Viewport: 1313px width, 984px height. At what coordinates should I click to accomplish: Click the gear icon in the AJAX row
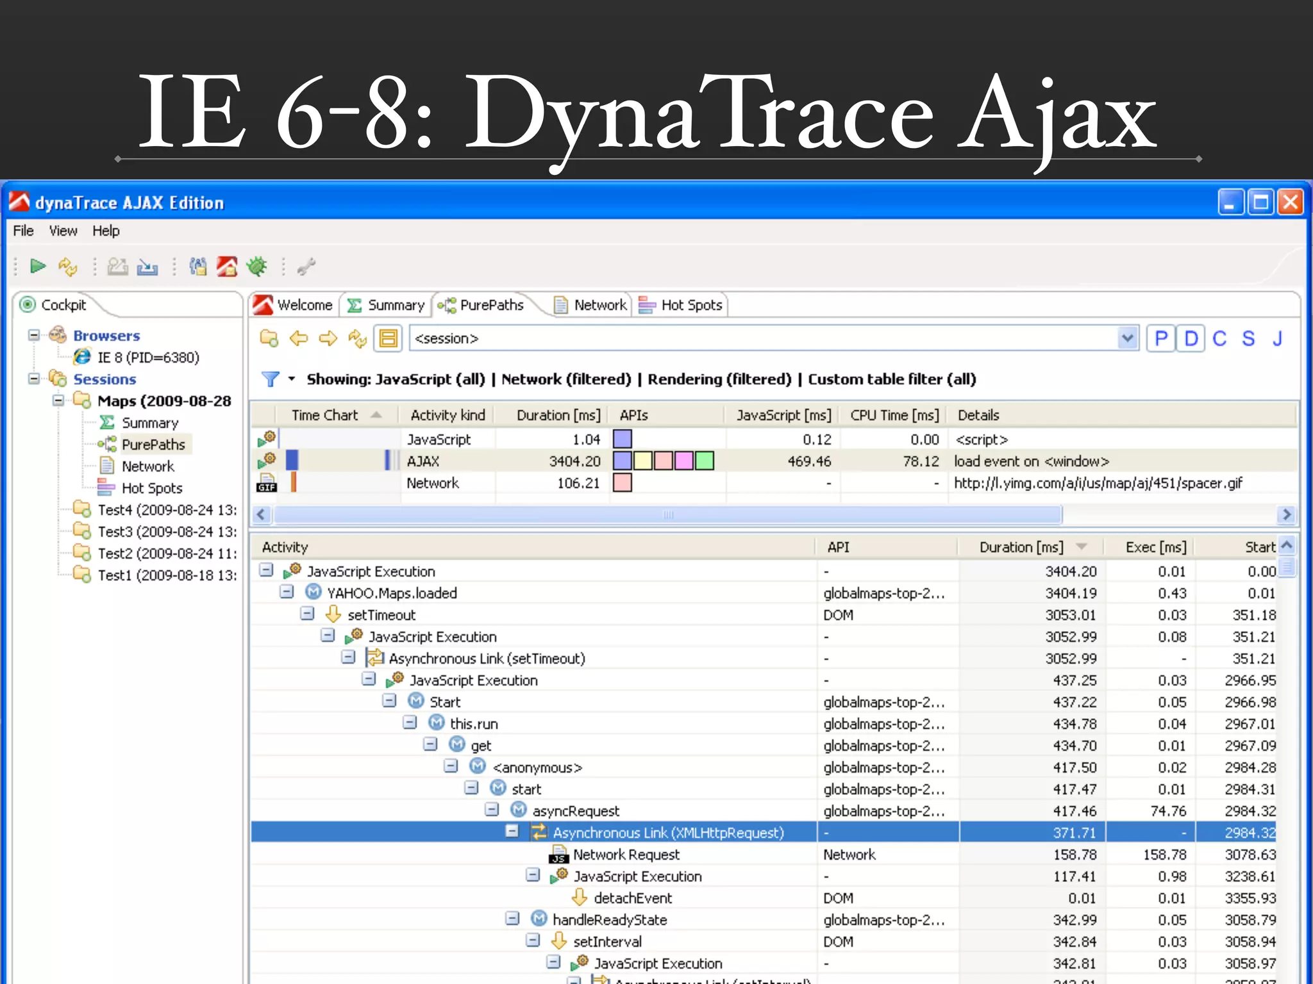tap(267, 460)
